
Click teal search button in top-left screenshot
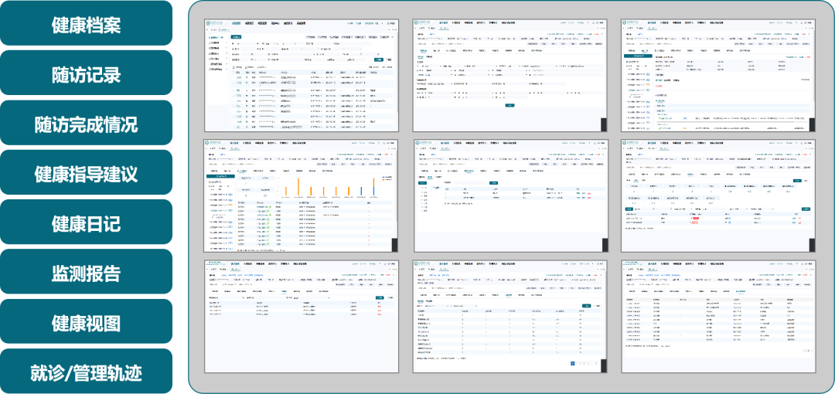tap(378, 59)
